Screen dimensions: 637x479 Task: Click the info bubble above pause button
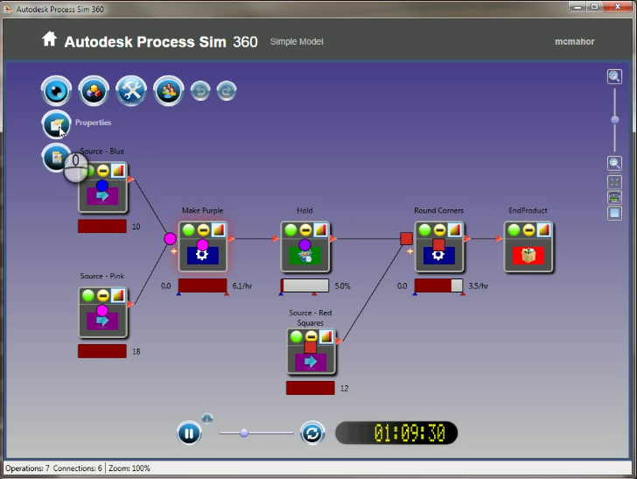tap(207, 418)
